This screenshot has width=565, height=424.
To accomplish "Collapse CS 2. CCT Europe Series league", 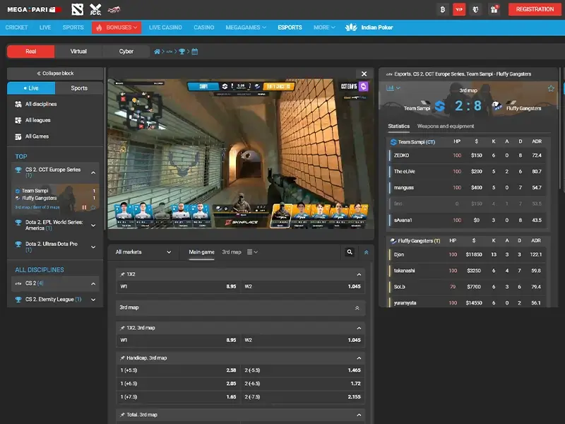I will tap(93, 172).
